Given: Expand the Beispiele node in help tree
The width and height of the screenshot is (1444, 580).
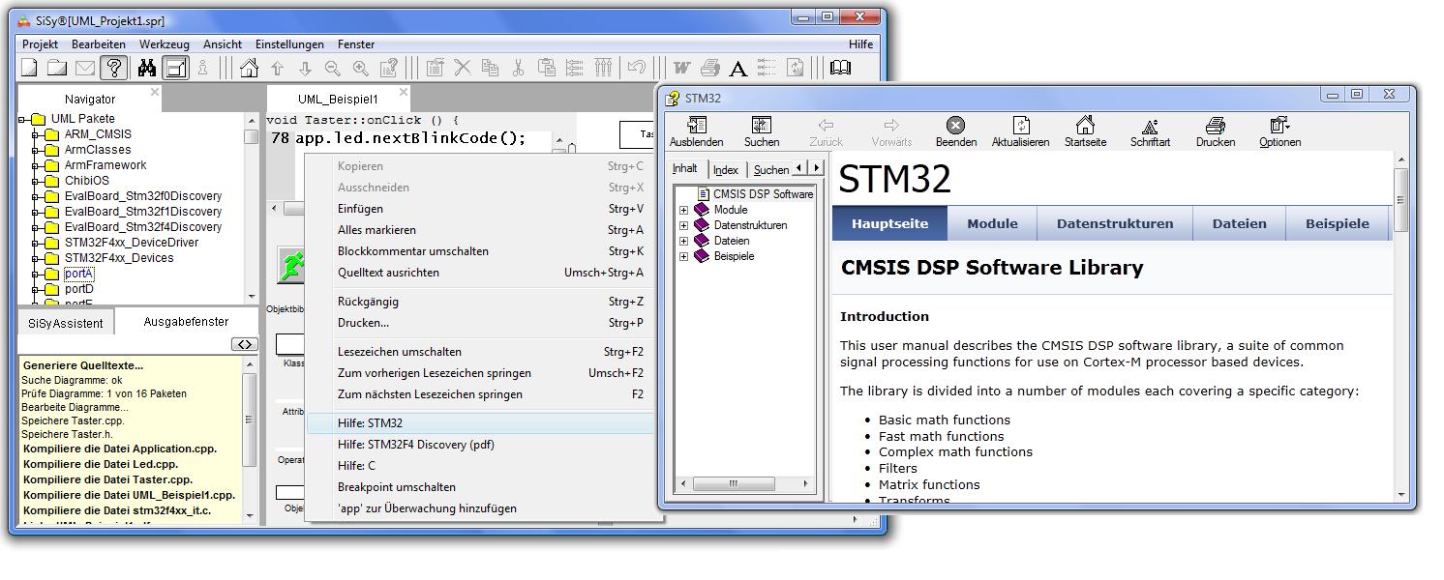Looking at the screenshot, I should click(x=683, y=256).
